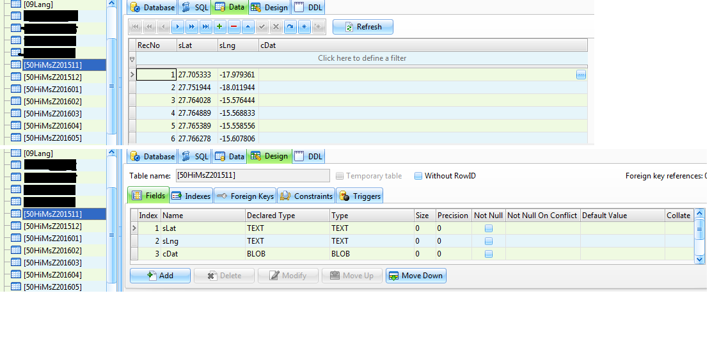
Task: Save a bookmark with the blue asterisk icon
Action: tap(304, 27)
